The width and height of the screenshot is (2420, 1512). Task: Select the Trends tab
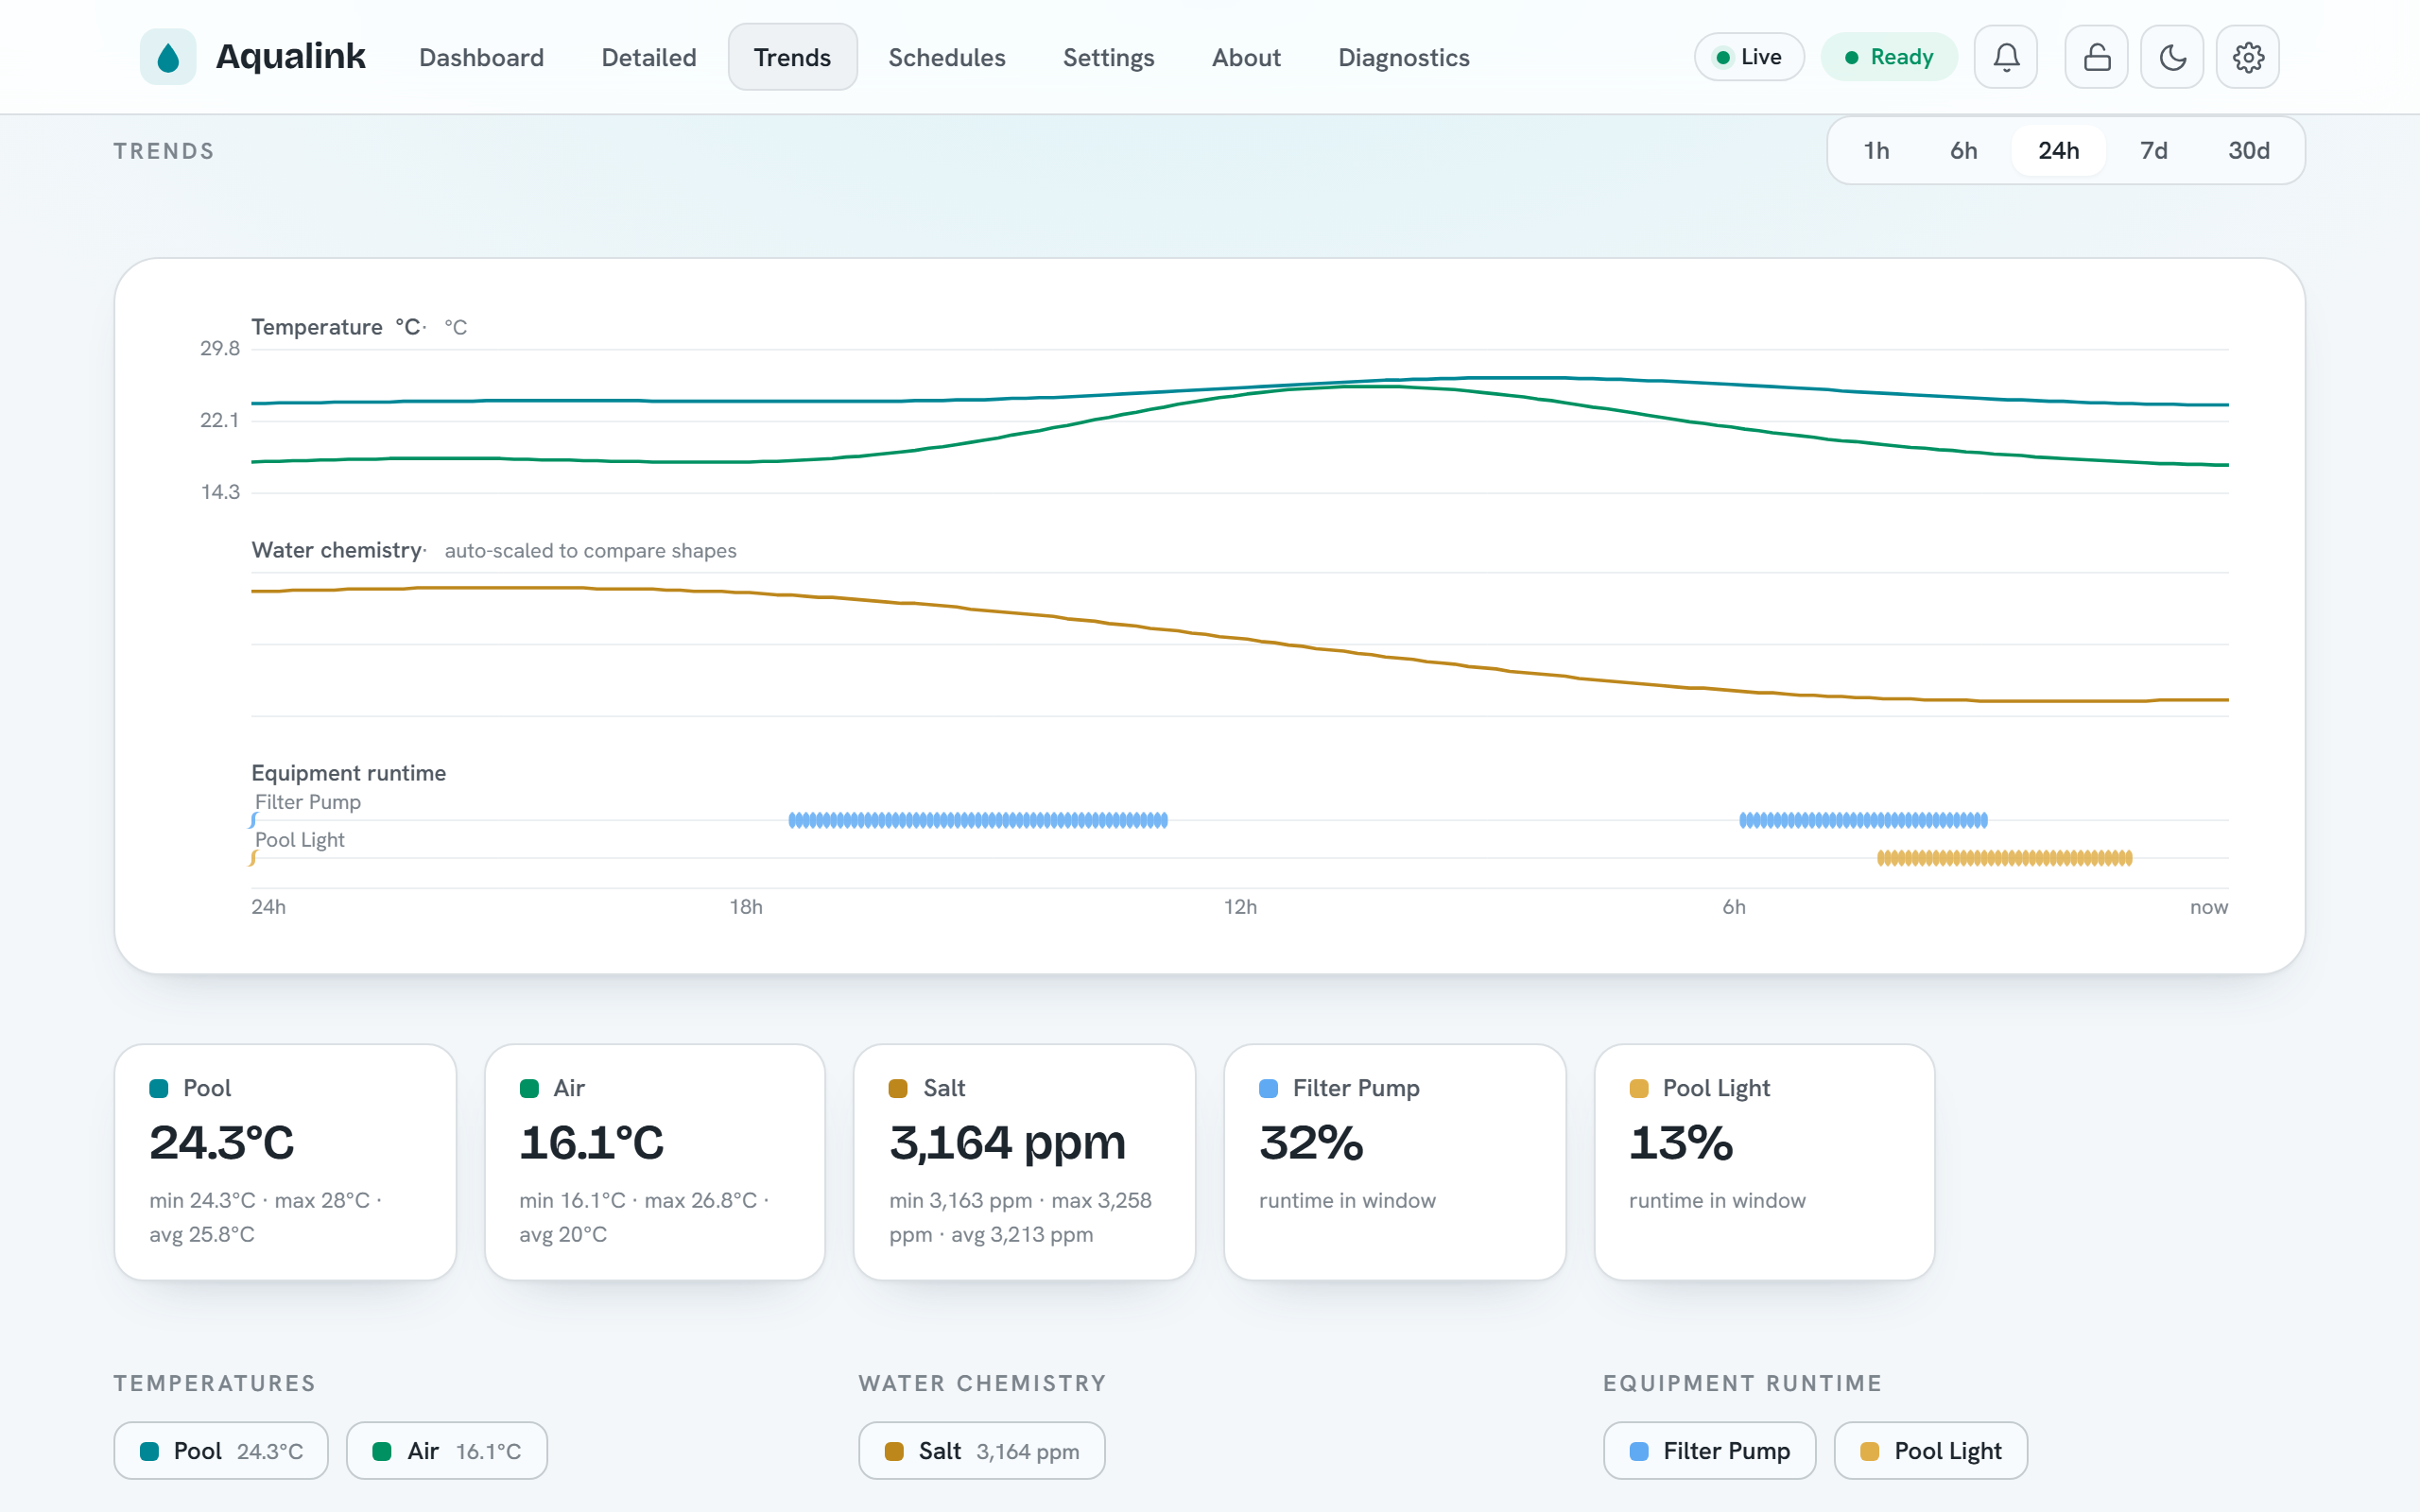(x=792, y=57)
